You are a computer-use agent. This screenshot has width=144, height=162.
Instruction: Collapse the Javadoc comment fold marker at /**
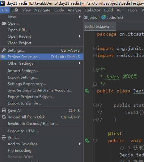point(95,70)
